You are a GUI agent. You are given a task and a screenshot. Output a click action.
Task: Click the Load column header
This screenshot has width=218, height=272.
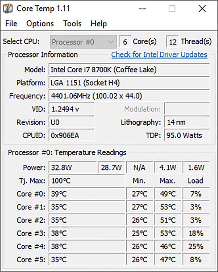point(195,181)
